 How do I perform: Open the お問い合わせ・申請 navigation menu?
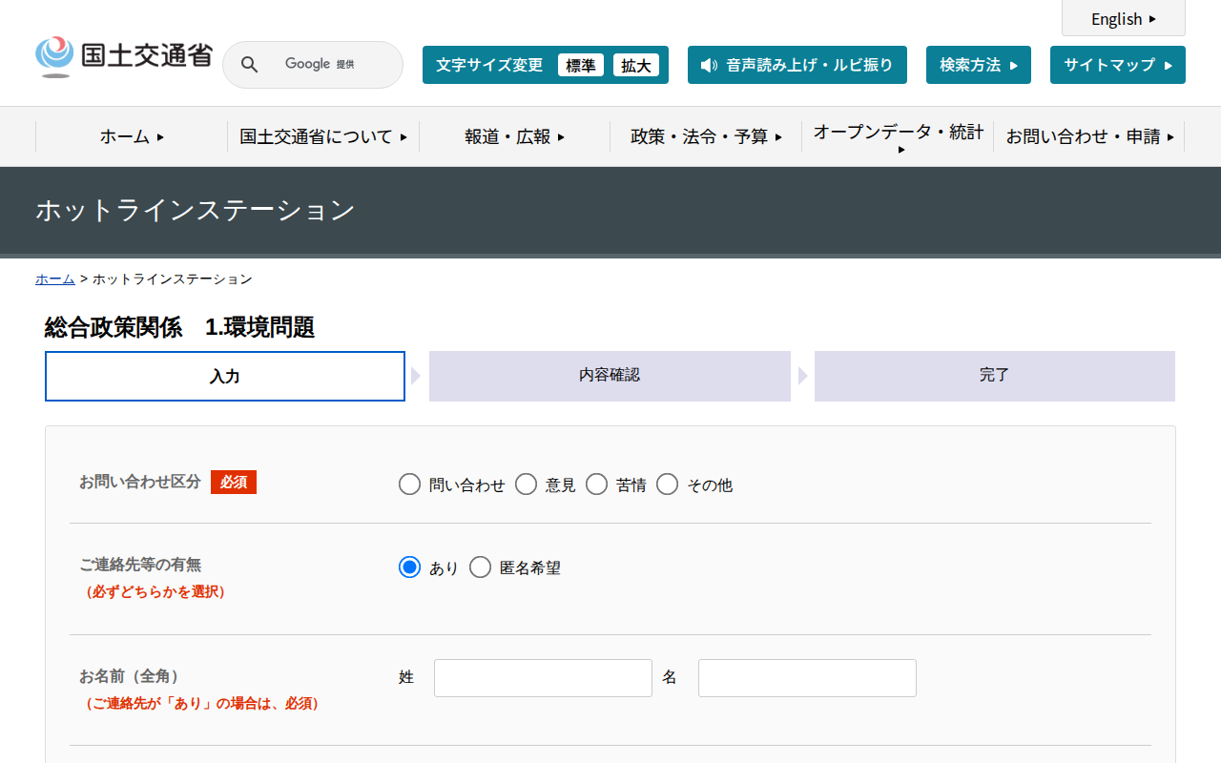click(1089, 136)
